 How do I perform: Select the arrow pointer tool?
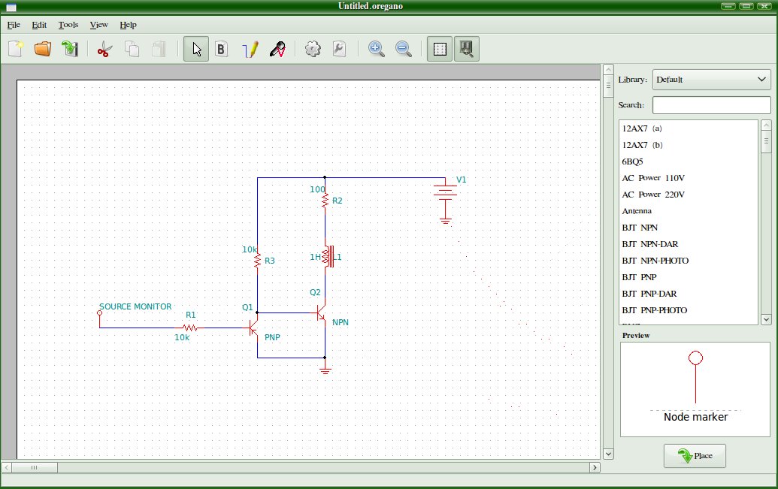click(196, 50)
